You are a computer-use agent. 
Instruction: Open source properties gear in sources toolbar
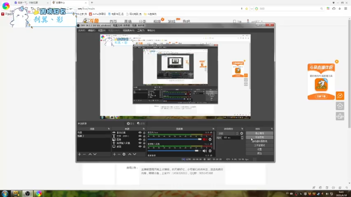124,154
